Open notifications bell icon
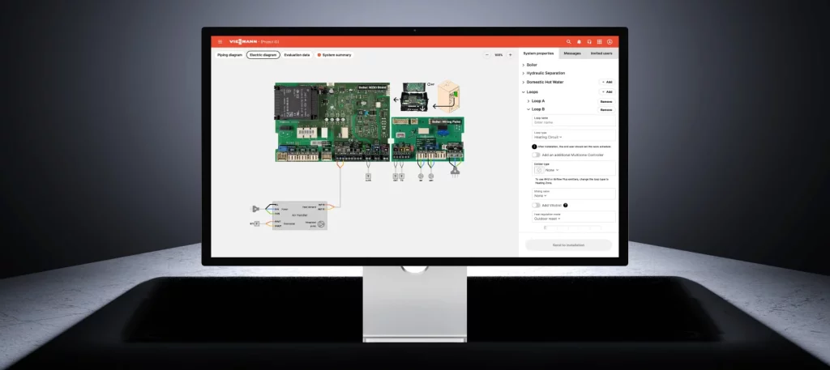Image resolution: width=830 pixels, height=370 pixels. pyautogui.click(x=579, y=41)
